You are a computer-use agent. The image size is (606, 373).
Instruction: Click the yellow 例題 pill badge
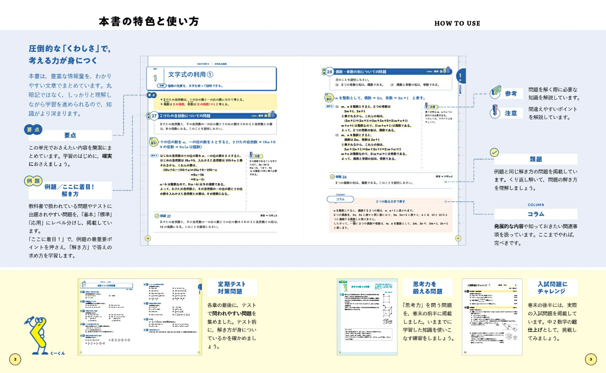click(33, 181)
